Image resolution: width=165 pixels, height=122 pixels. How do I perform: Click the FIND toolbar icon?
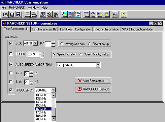[x=78, y=15]
